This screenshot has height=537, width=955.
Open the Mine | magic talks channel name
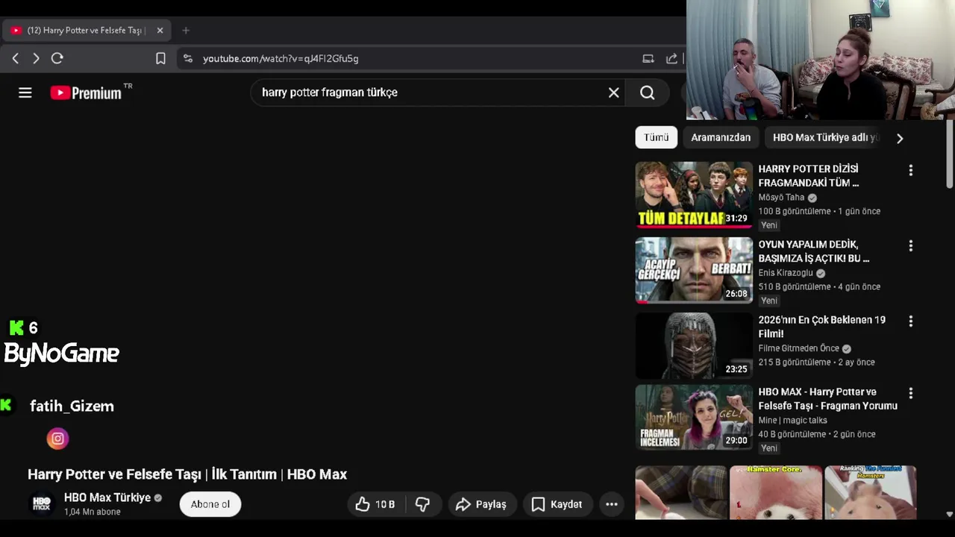point(792,420)
